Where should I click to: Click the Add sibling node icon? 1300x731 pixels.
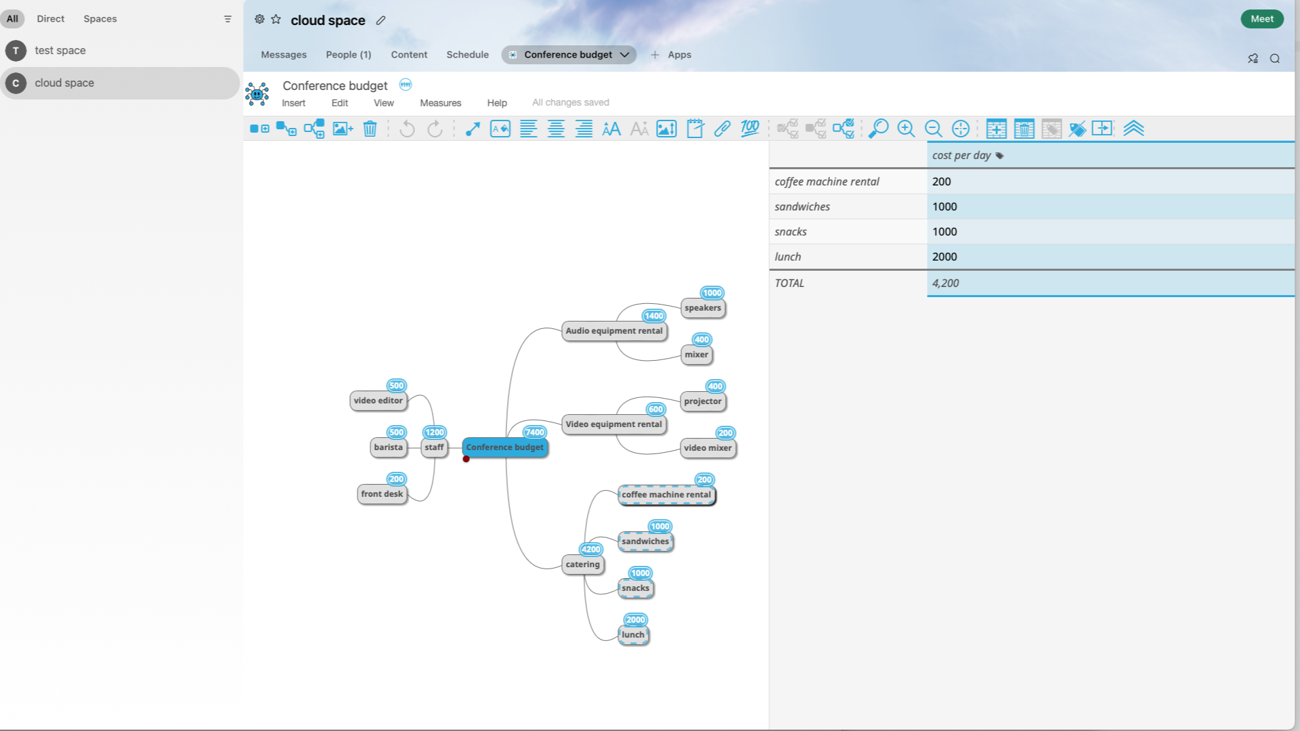point(259,129)
